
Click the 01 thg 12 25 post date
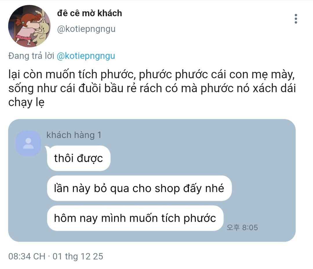pos(78,257)
